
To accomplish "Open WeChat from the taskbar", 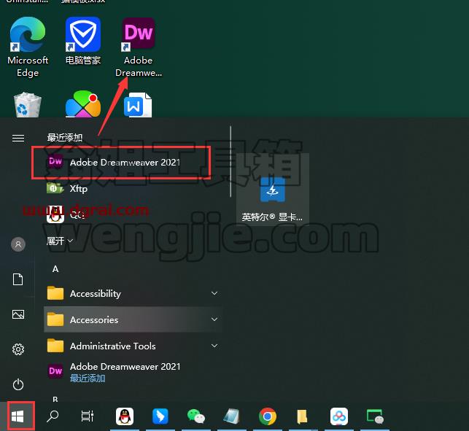I will pyautogui.click(x=195, y=416).
